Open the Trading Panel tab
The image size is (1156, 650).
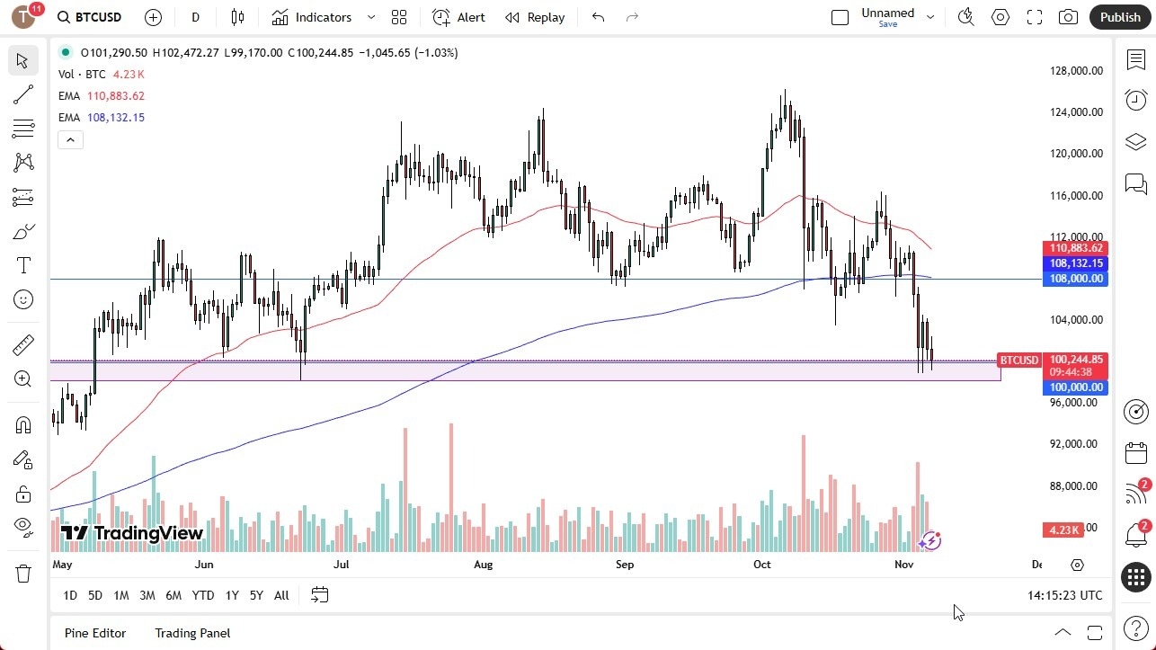191,633
